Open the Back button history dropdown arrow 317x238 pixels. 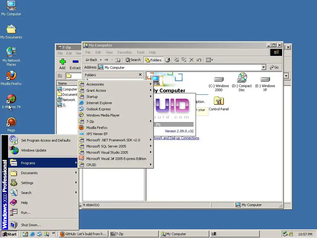click(101, 60)
